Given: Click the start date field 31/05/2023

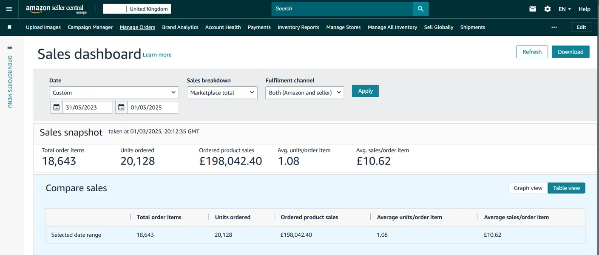Looking at the screenshot, I should (88, 107).
